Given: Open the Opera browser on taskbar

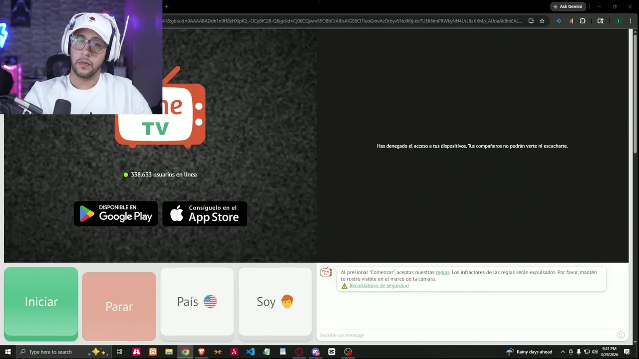Looking at the screenshot, I should [299, 352].
